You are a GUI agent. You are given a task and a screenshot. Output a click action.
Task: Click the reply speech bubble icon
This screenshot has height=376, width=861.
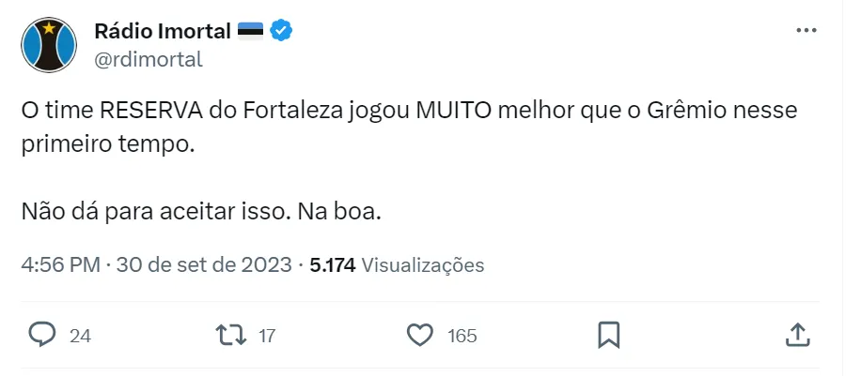43,334
